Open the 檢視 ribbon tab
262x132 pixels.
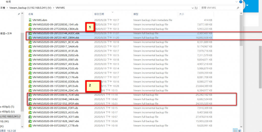(8, 2)
